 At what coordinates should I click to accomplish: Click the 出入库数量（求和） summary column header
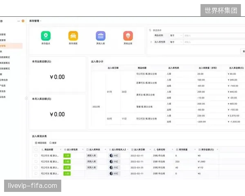(x=208, y=68)
